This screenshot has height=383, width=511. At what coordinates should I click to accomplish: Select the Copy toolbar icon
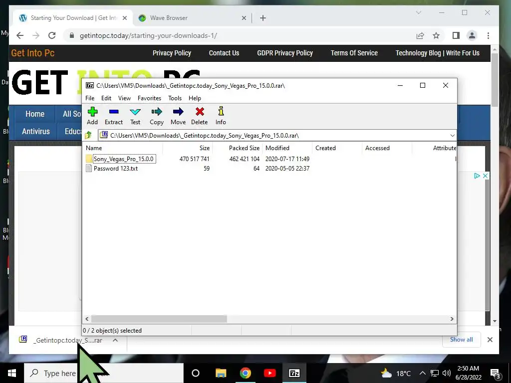[x=156, y=112]
